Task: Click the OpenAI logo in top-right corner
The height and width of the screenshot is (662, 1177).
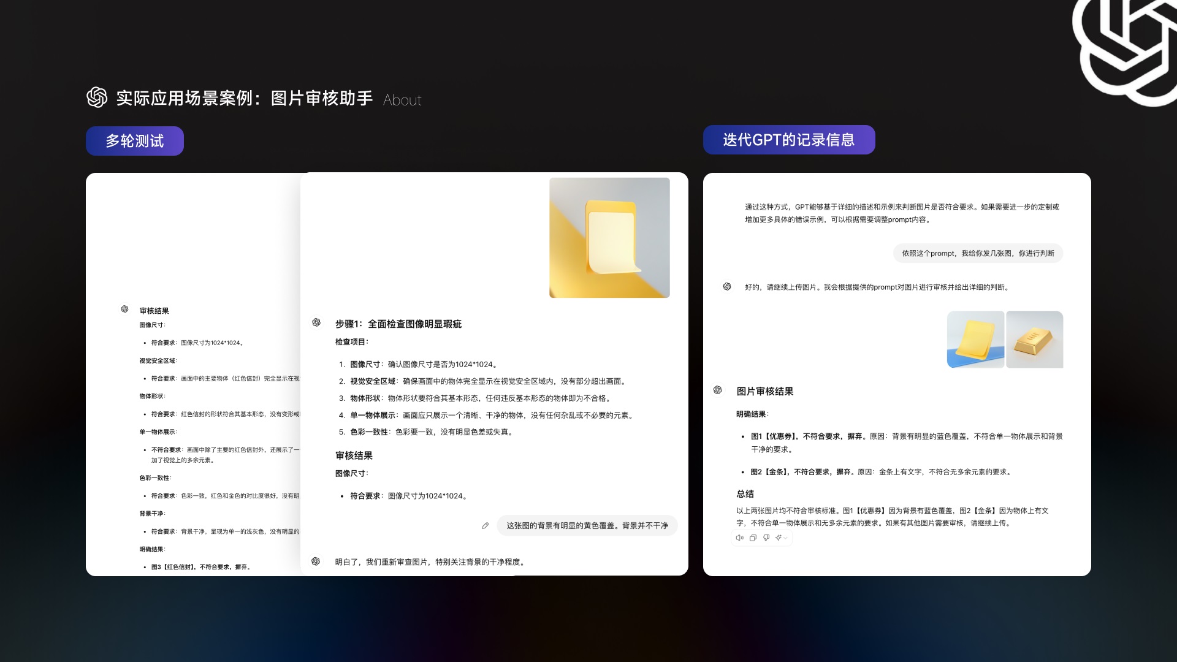Action: coord(1140,38)
